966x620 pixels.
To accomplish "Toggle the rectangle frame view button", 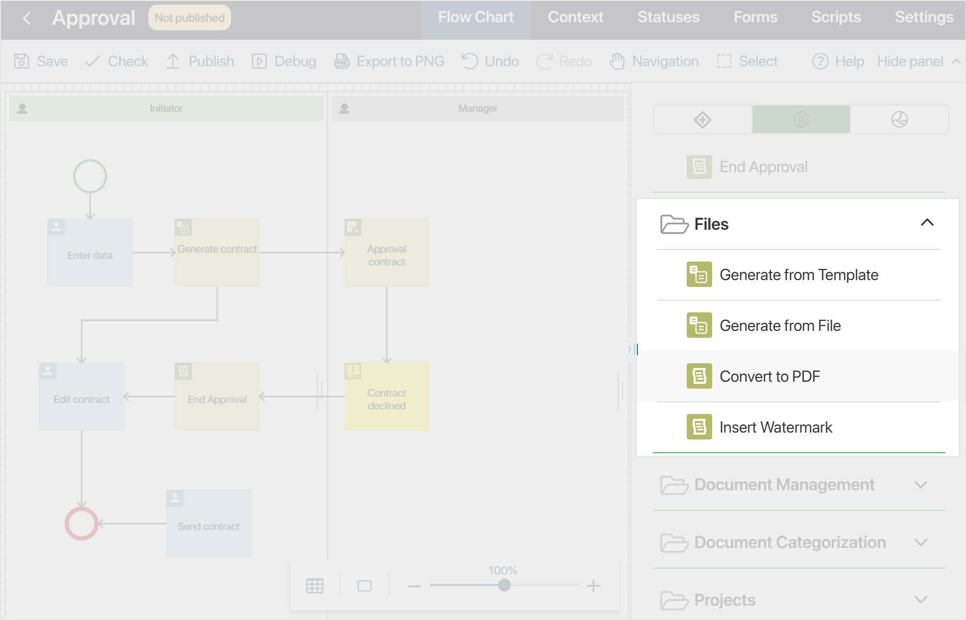I will (365, 586).
